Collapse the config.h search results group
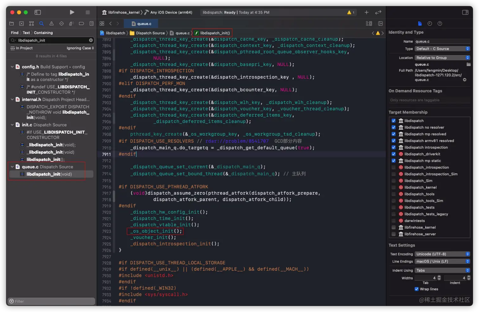This screenshot has height=312, width=479. [x=12, y=67]
